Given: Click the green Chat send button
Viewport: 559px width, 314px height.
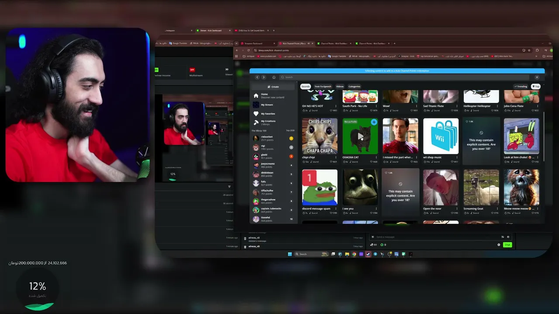Looking at the screenshot, I should coord(507,245).
